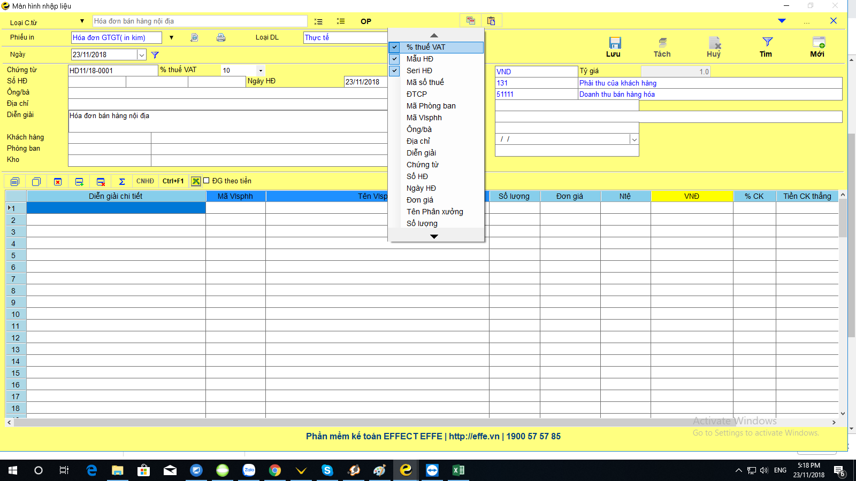Open the Windows Start menu
Image resolution: width=856 pixels, height=481 pixels.
tap(13, 470)
